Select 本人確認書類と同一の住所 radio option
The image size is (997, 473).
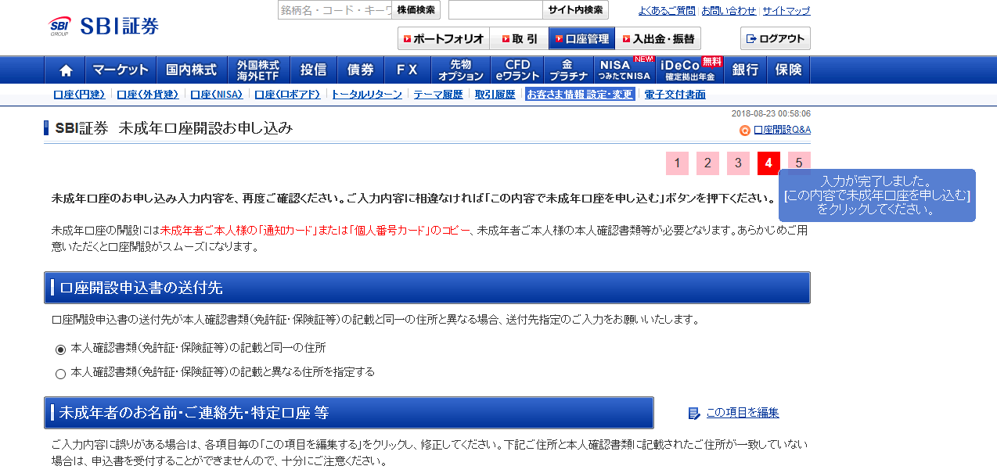pos(60,349)
